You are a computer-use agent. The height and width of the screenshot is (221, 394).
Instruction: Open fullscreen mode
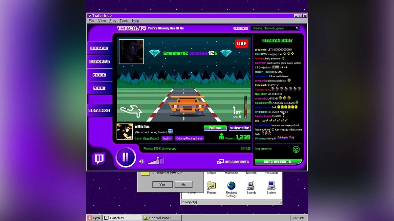233,162
